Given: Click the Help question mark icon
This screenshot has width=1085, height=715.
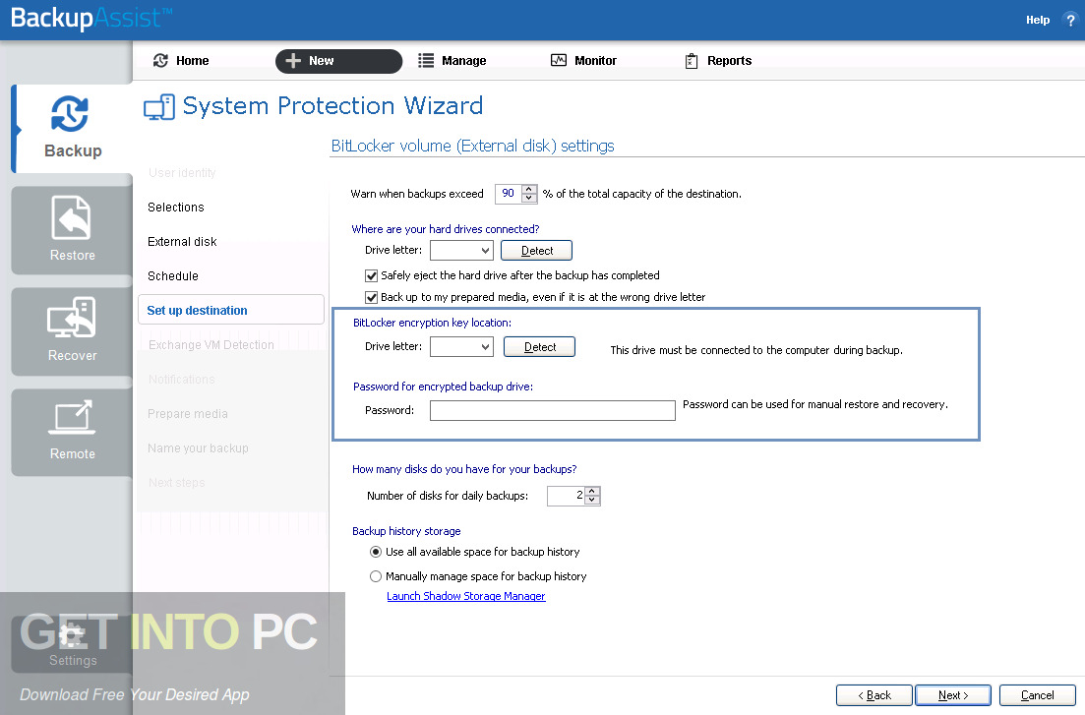Looking at the screenshot, I should [x=1070, y=20].
